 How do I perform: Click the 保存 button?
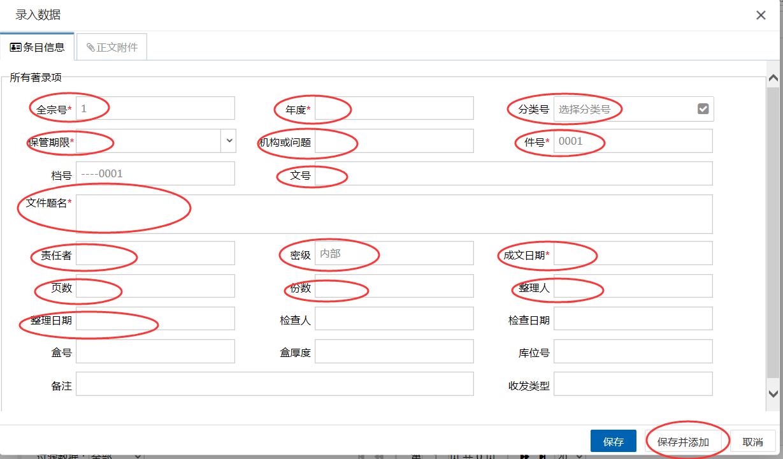[x=613, y=442]
